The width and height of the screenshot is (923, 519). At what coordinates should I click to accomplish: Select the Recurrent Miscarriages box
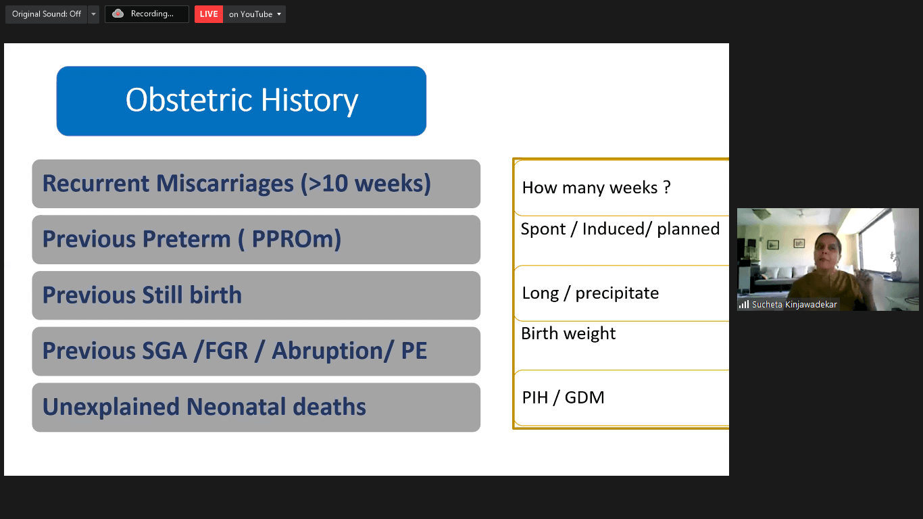click(256, 184)
